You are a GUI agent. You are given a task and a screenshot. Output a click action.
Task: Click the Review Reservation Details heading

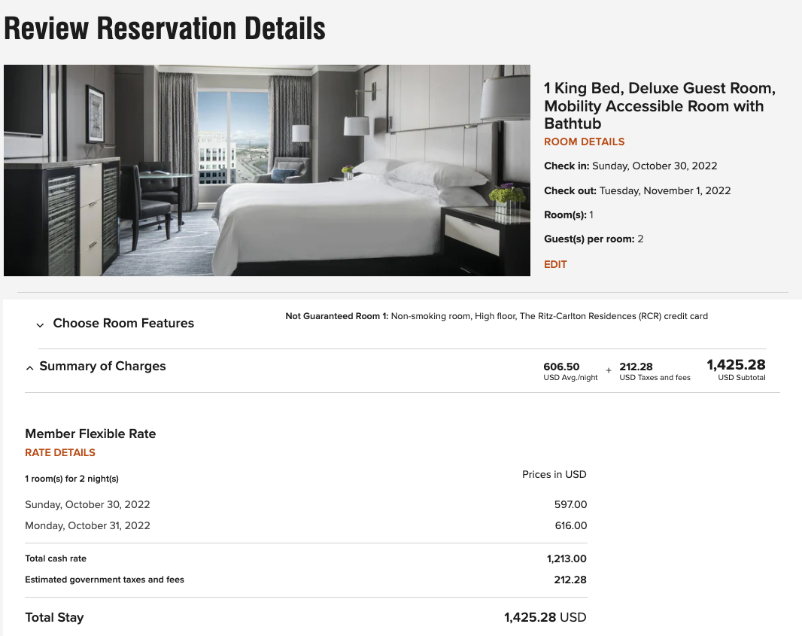[x=164, y=29]
